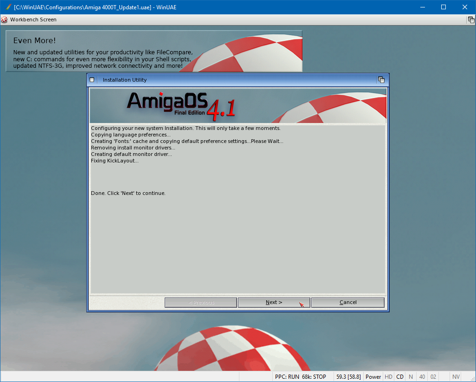Click the CD drive indicator

click(399, 377)
